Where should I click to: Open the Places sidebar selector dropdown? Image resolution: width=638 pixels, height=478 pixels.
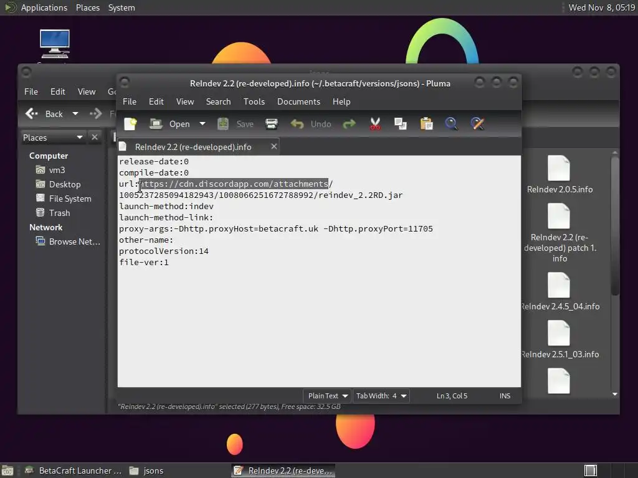(53, 138)
